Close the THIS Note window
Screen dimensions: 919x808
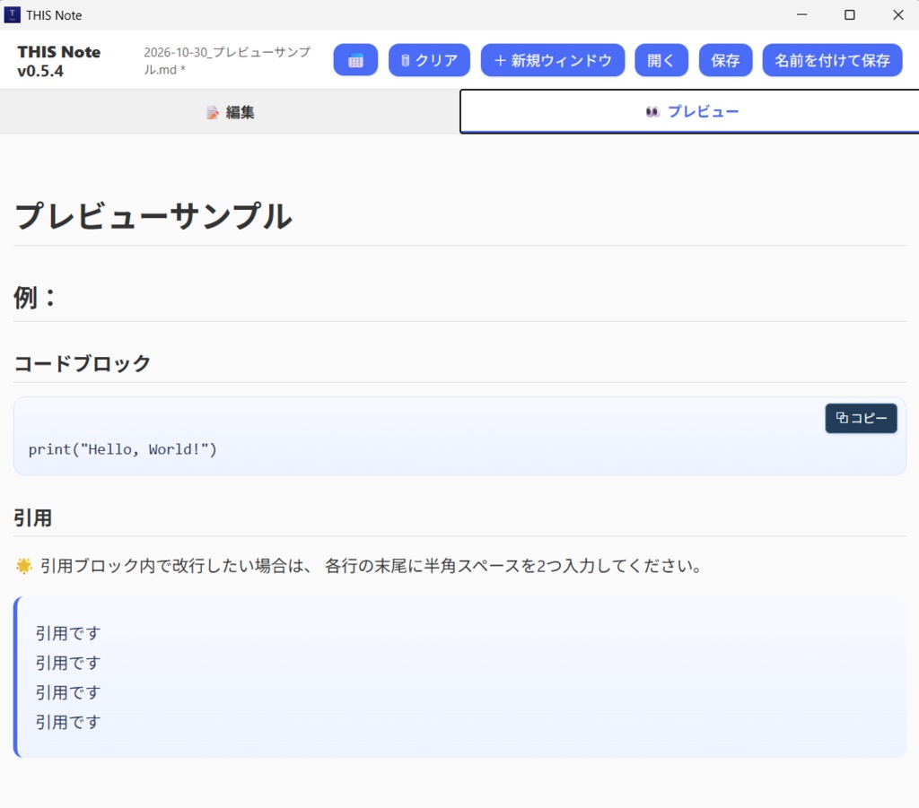coord(897,14)
